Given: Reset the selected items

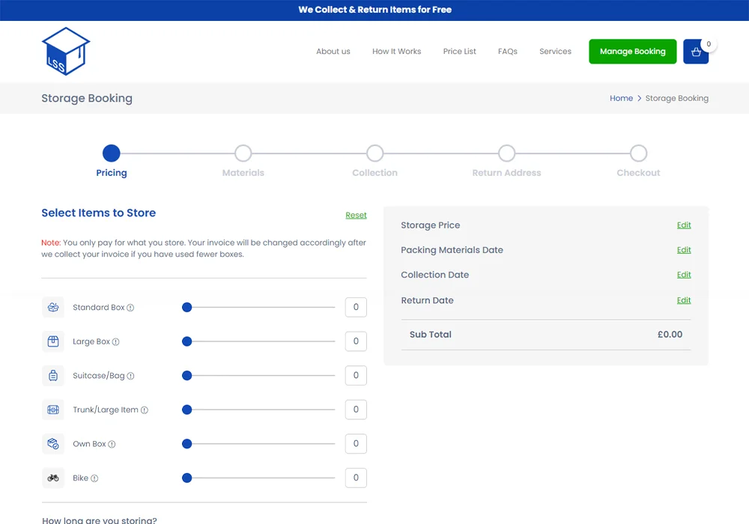Looking at the screenshot, I should click(356, 216).
